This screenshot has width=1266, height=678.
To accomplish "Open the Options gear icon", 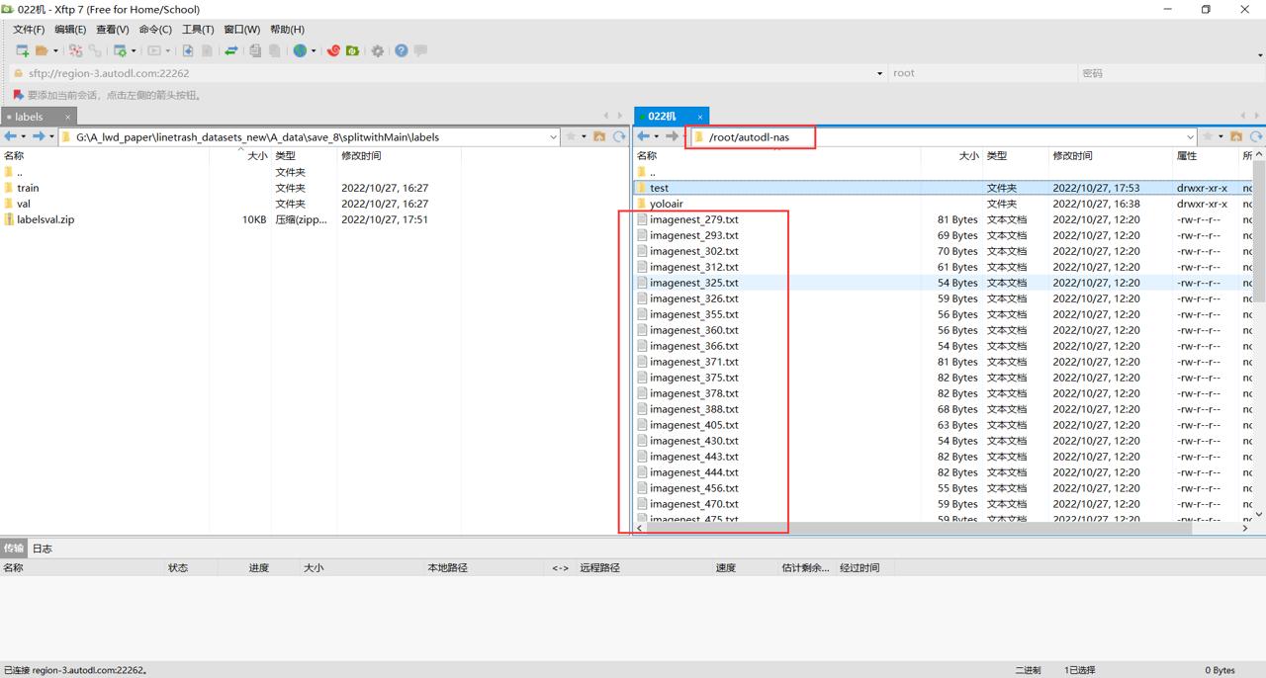I will click(378, 50).
